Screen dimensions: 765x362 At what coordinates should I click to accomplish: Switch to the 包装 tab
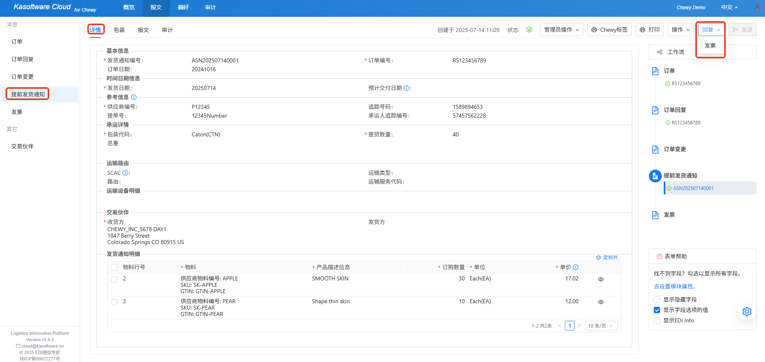pos(119,30)
